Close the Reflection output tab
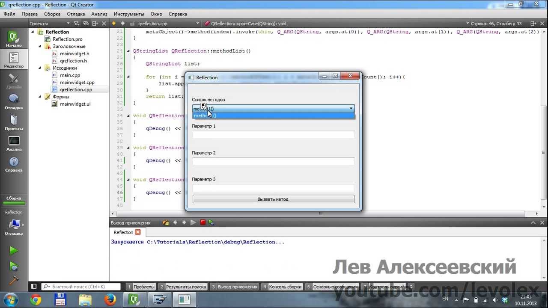Image resolution: width=548 pixels, height=308 pixels. (137, 232)
